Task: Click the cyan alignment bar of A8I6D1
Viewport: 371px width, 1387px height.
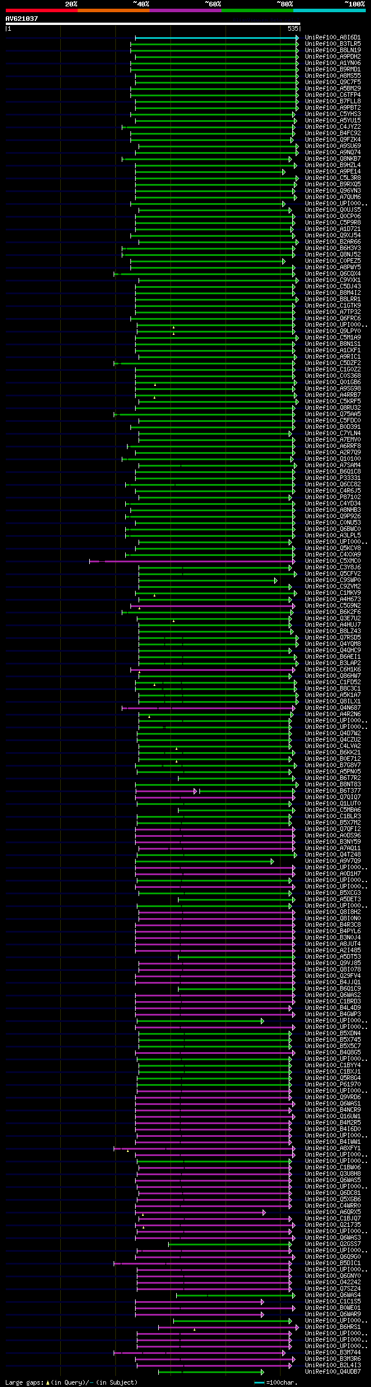Action: [x=217, y=38]
